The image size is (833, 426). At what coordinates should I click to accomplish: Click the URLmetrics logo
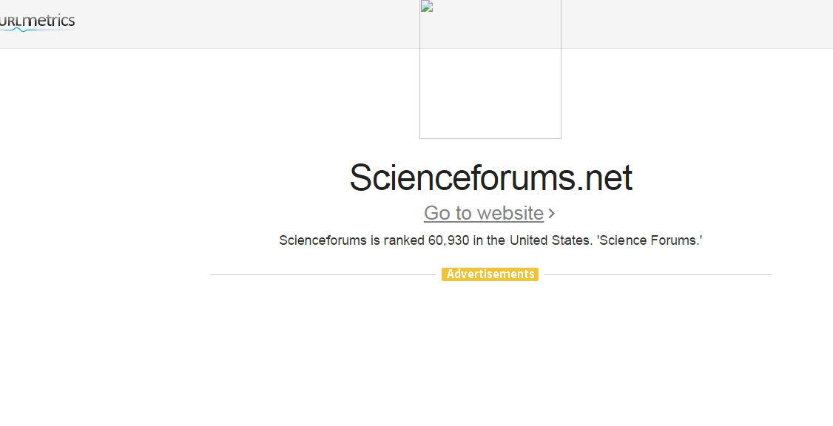(x=37, y=21)
